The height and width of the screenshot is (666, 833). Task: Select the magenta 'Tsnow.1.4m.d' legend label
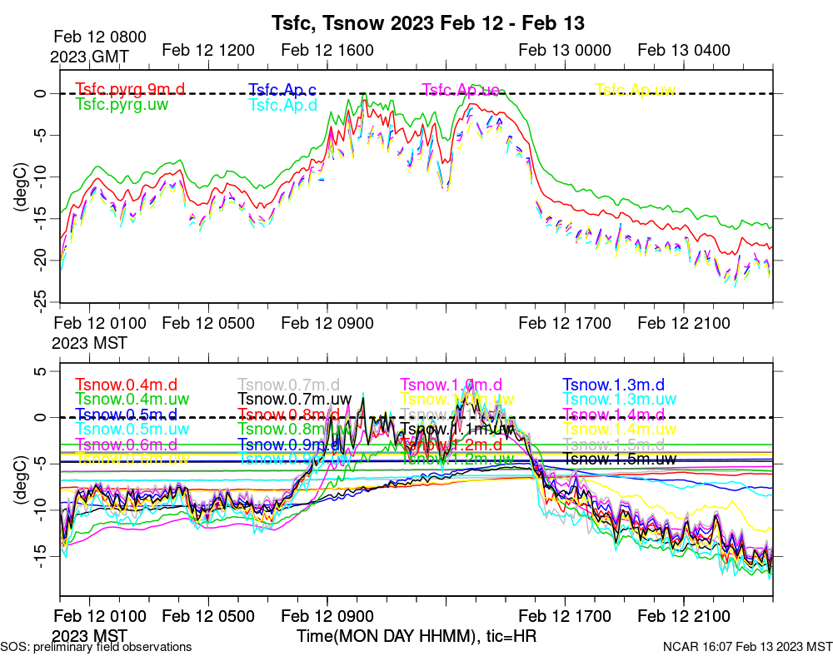point(614,415)
